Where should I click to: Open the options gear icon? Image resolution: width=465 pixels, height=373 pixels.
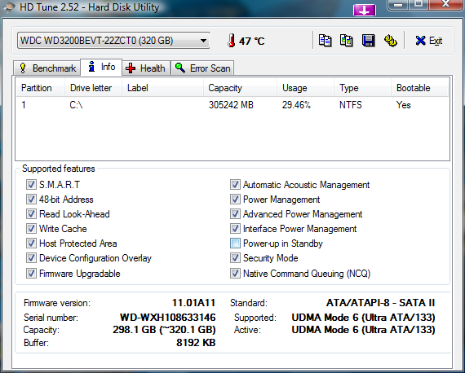(391, 41)
